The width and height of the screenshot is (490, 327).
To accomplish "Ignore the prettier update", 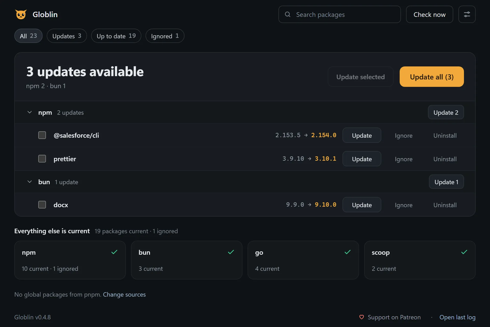I will 403,159.
